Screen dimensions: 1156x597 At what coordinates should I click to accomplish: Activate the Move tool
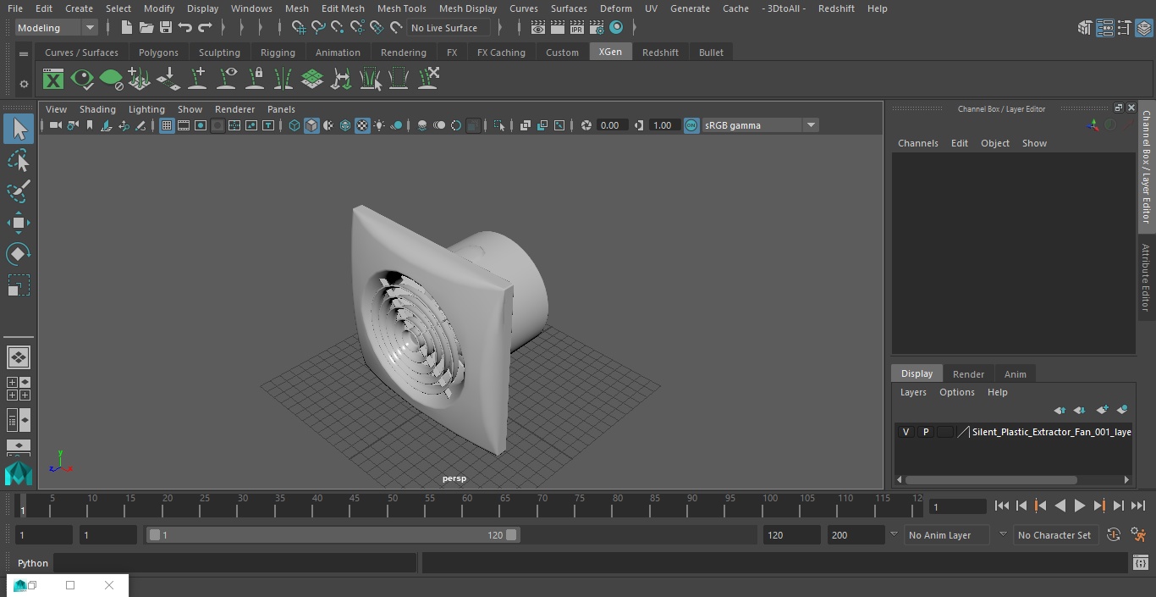point(19,223)
